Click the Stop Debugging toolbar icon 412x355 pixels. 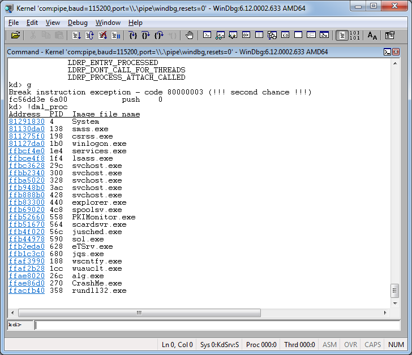tap(102, 35)
